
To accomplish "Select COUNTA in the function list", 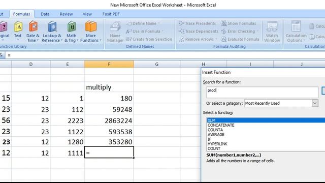I will [266, 130].
